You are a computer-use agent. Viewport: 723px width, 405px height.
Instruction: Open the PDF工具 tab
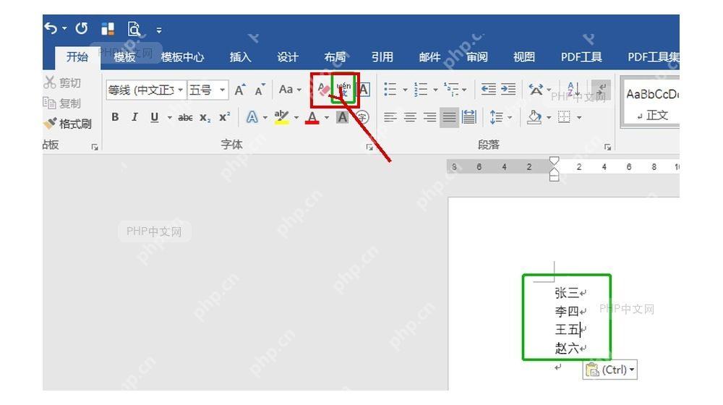[x=581, y=57]
